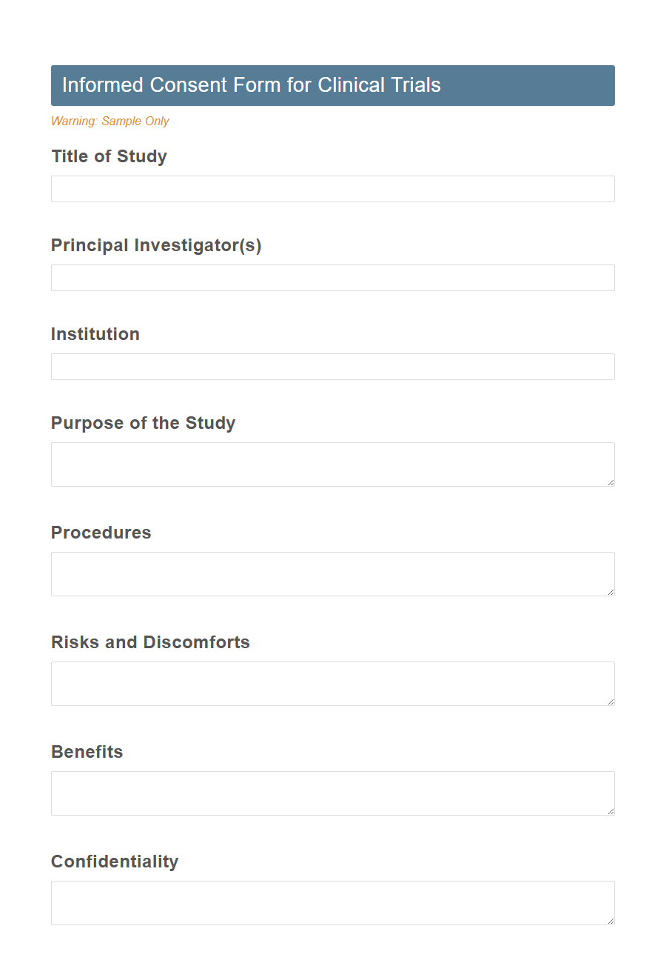This screenshot has width=666, height=963.
Task: Click inside the Benefits text area
Action: pyautogui.click(x=332, y=793)
